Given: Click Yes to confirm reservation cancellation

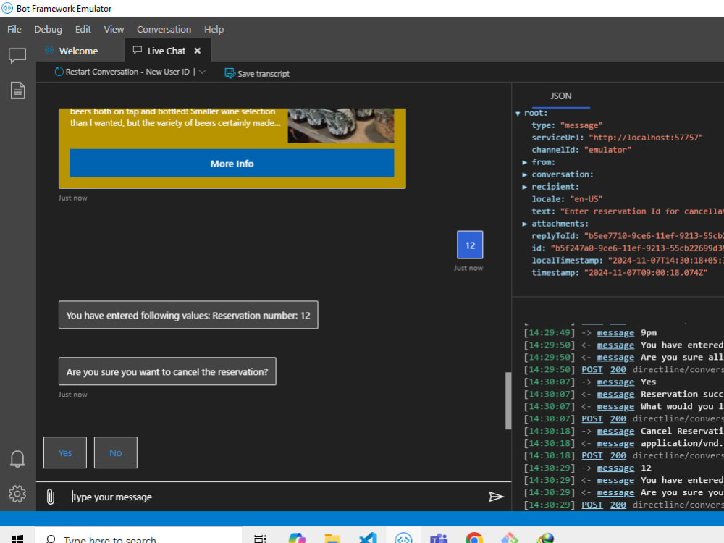Looking at the screenshot, I should (x=64, y=452).
